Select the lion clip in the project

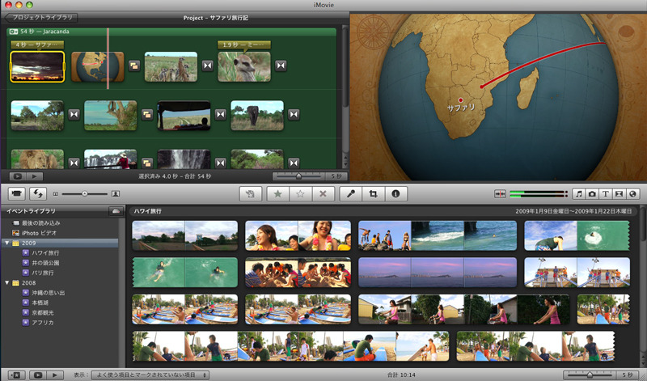tap(37, 159)
